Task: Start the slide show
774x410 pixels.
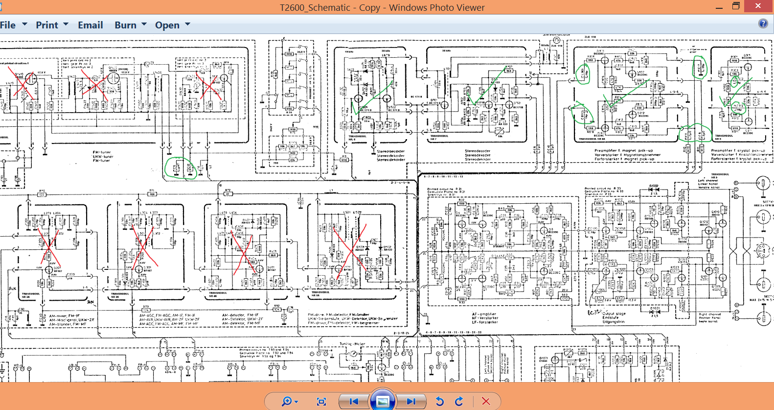Action: tap(383, 401)
